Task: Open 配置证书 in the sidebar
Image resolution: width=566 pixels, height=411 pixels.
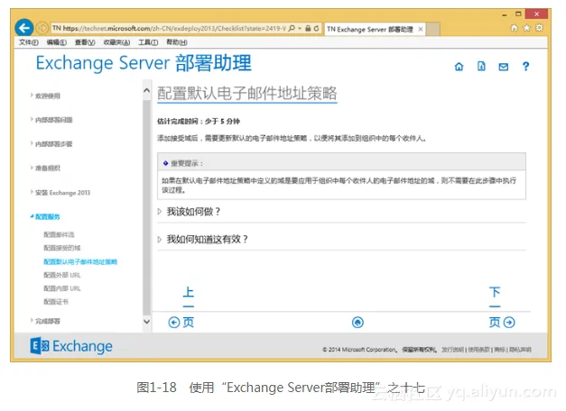Action: pyautogui.click(x=56, y=301)
